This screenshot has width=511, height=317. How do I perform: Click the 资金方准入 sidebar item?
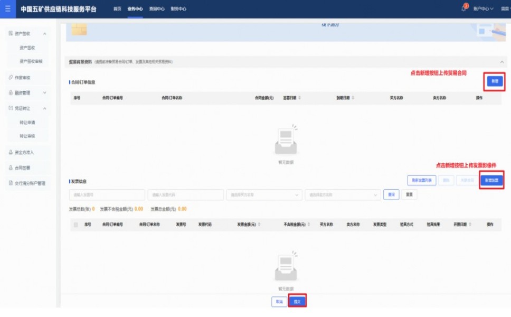[24, 153]
